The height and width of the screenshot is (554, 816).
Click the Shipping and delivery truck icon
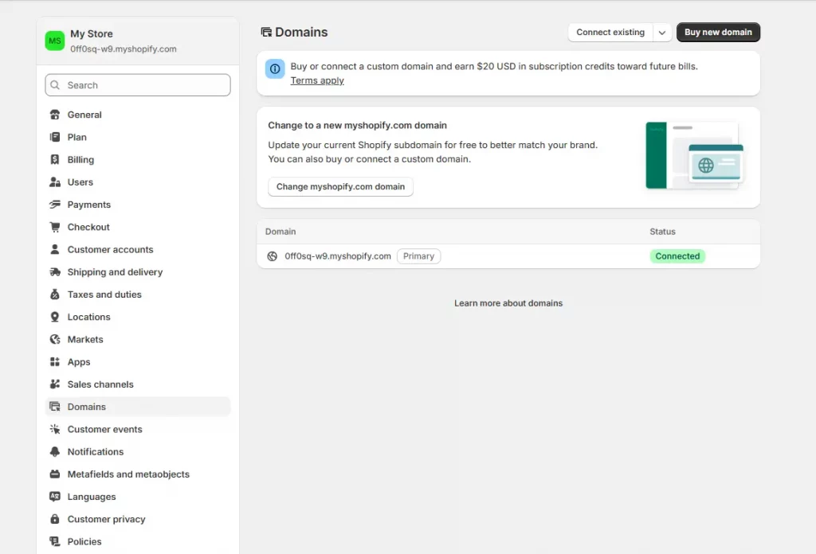(55, 271)
